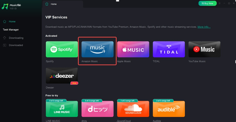Click dhits' 3 of 3 songs left badge

(x=92, y=101)
